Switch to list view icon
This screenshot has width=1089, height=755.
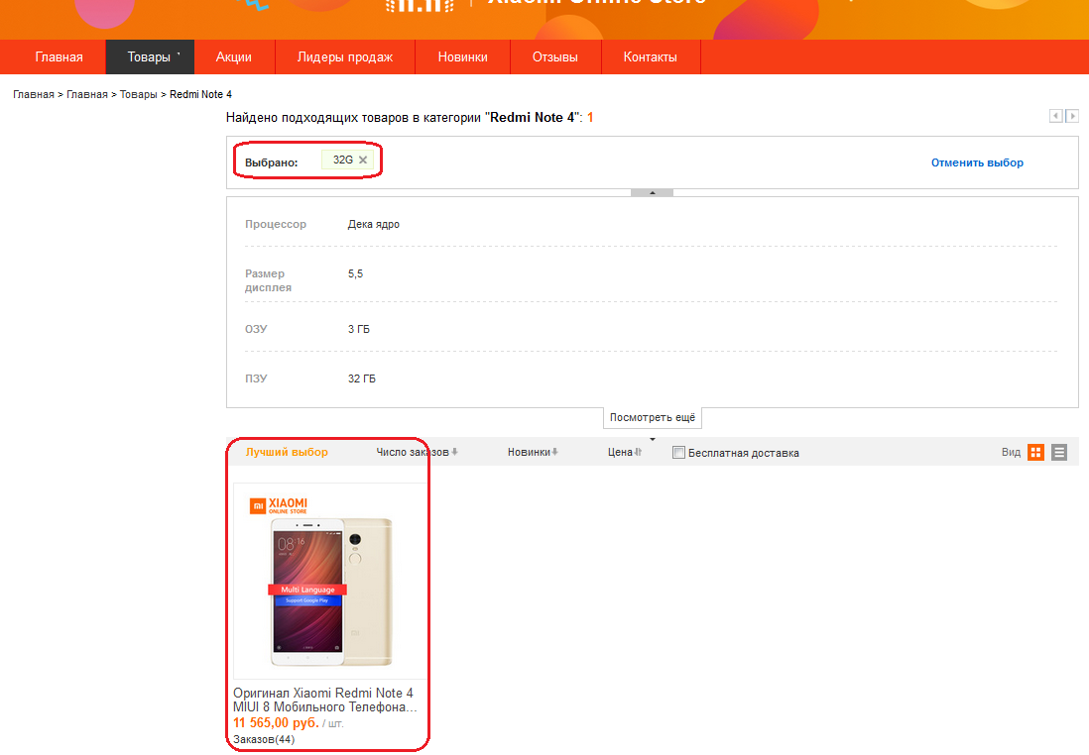pos(1059,453)
